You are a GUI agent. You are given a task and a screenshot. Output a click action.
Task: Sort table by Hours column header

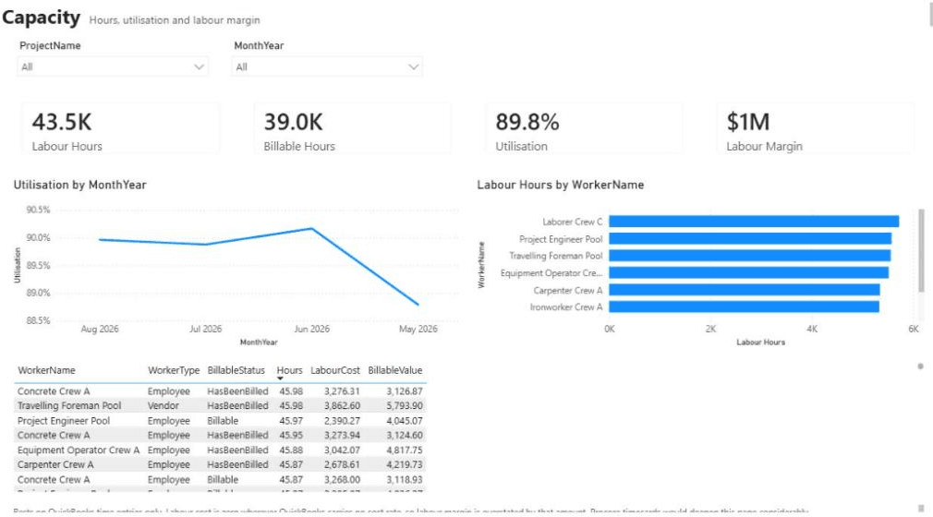pos(290,370)
